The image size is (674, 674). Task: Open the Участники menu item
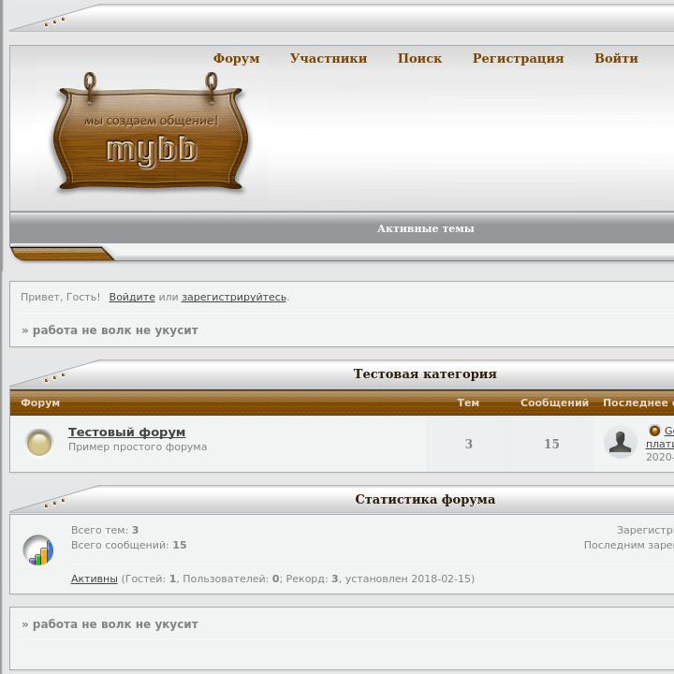329,58
